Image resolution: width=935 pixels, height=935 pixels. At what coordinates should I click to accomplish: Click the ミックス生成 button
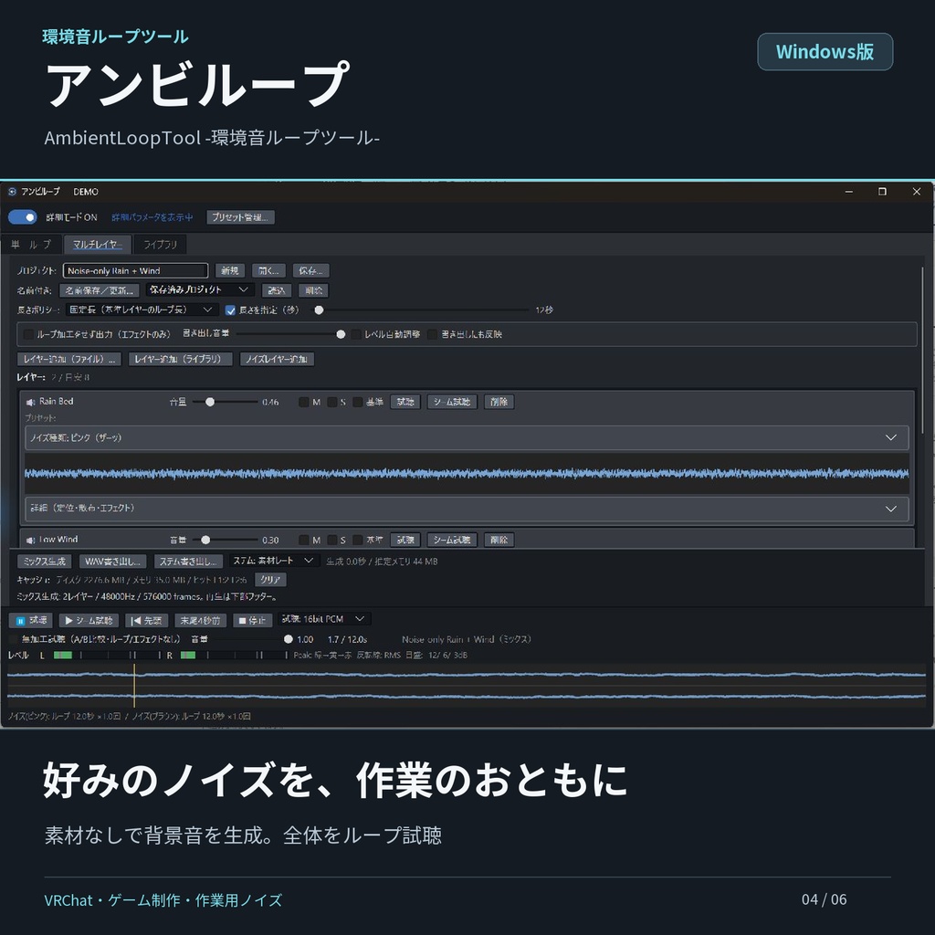pos(45,562)
